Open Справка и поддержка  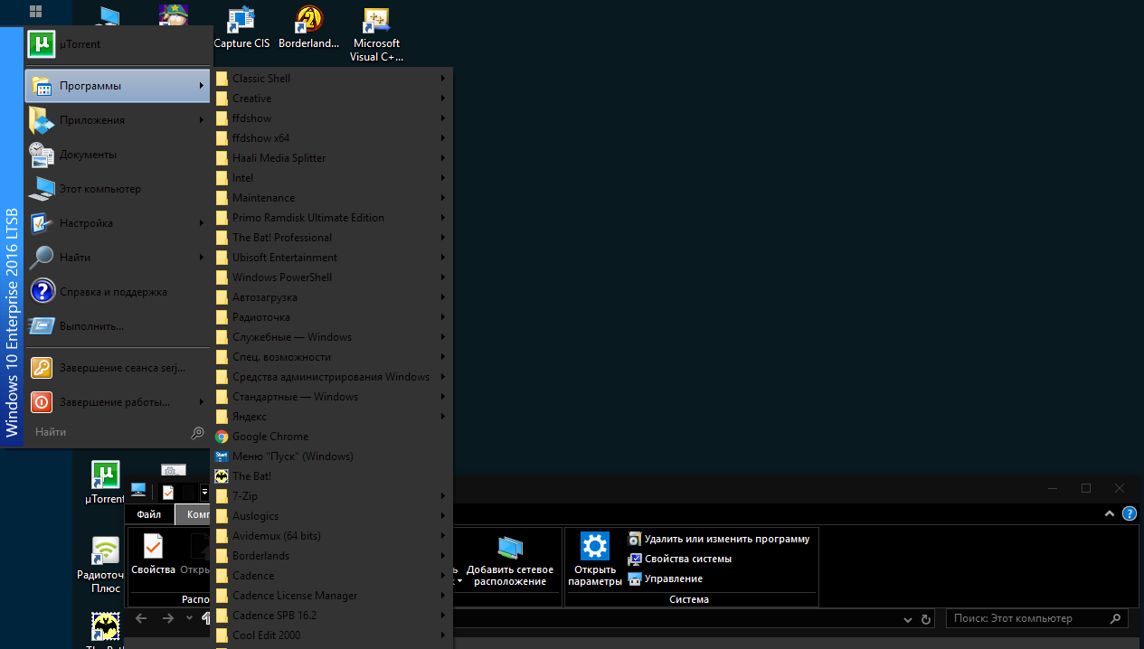coord(118,292)
